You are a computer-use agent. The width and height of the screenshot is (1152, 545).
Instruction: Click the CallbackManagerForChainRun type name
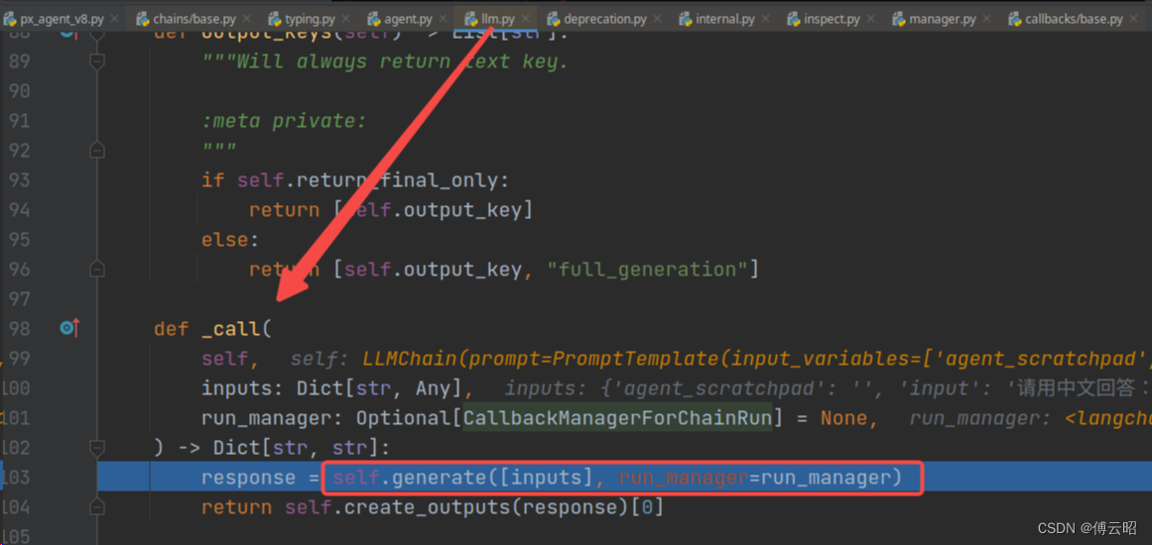[617, 418]
